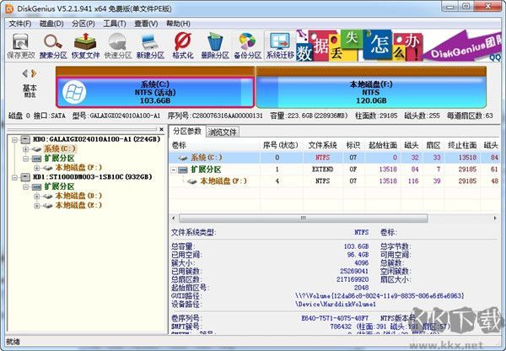
Task: Open the File (文件) menu
Action: [x=19, y=24]
